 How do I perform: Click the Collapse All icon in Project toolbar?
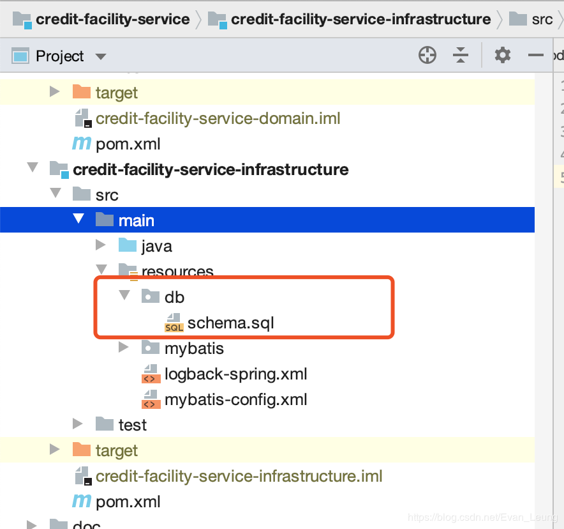point(461,56)
